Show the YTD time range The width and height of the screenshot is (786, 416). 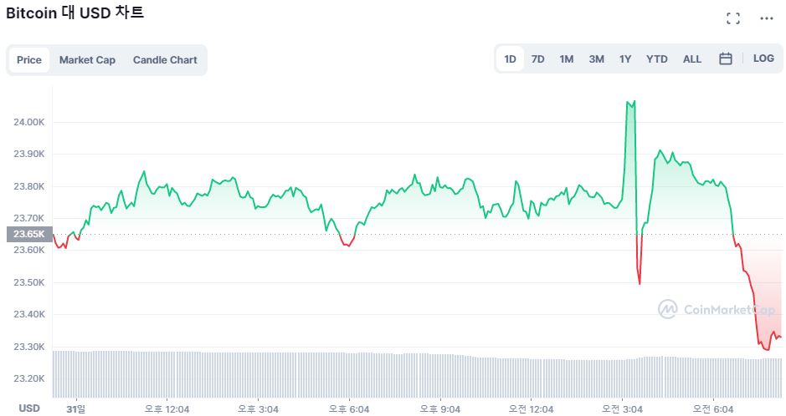point(657,59)
